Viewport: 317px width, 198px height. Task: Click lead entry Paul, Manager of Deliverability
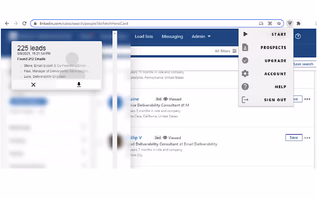[57, 71]
